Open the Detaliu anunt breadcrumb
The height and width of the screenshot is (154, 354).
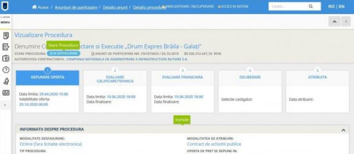(115, 7)
